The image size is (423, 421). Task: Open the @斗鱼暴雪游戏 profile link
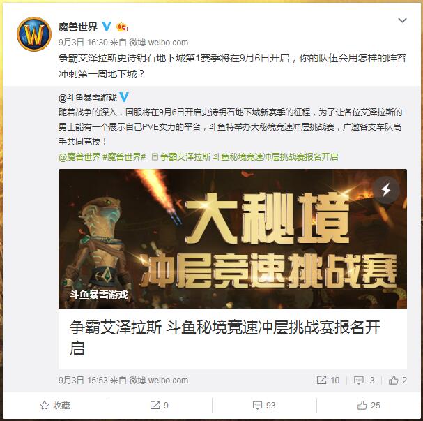88,97
